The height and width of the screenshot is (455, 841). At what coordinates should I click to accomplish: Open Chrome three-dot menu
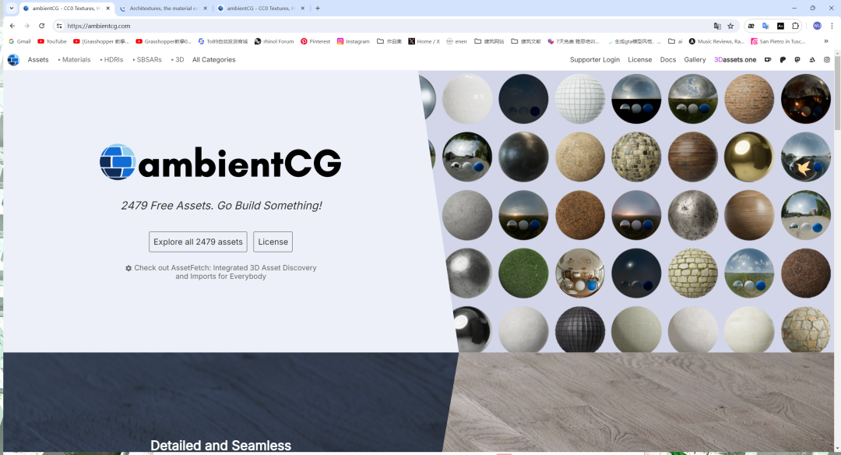(832, 26)
